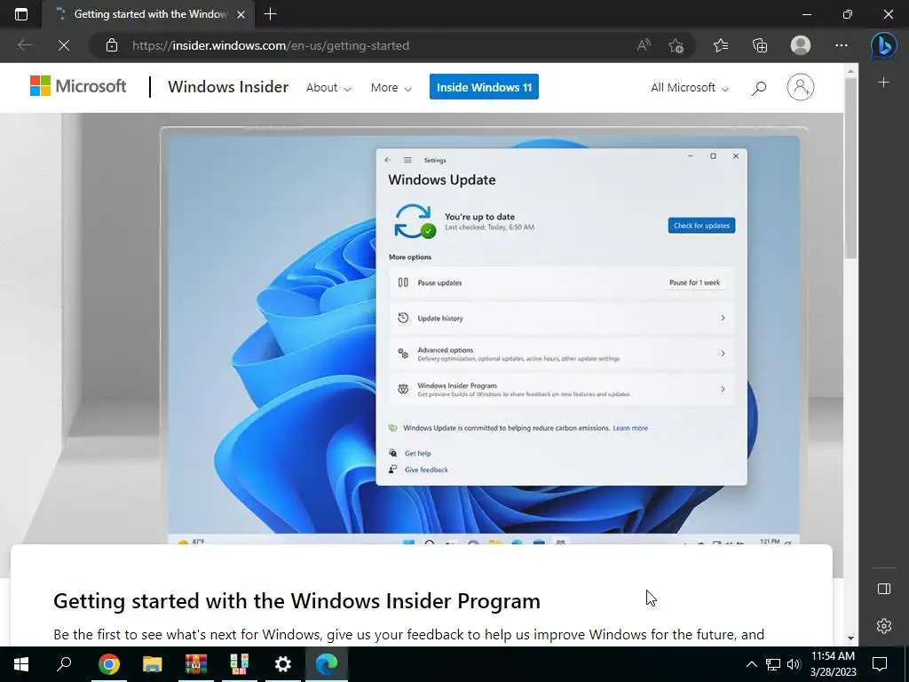Image resolution: width=909 pixels, height=682 pixels.
Task: Add this page to favorites star
Action: tap(676, 45)
